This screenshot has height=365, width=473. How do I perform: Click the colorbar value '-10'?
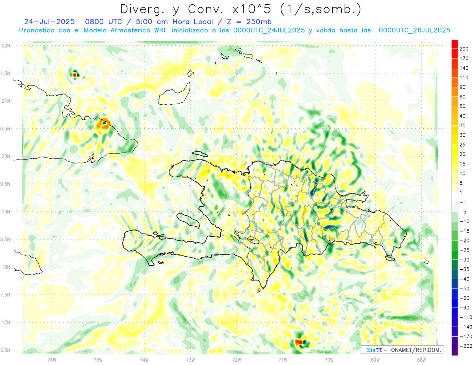[464, 222]
